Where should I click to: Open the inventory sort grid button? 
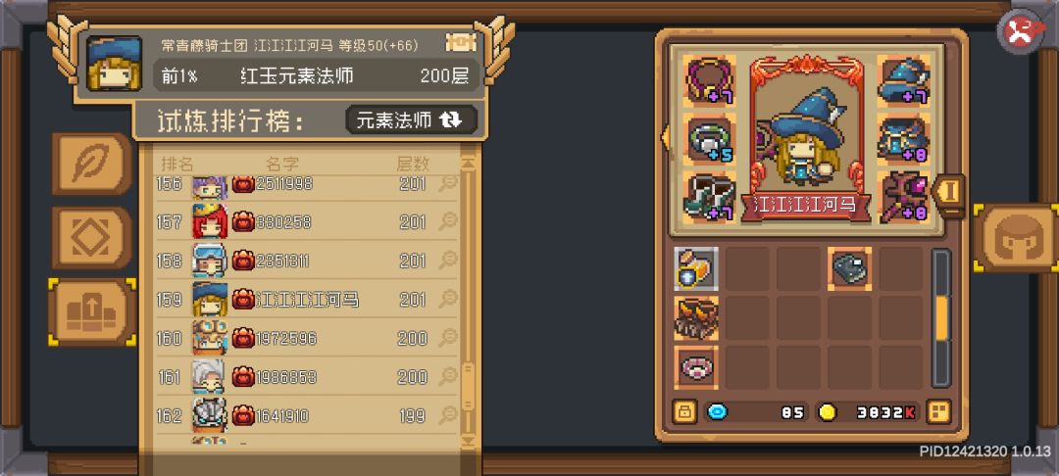[938, 411]
